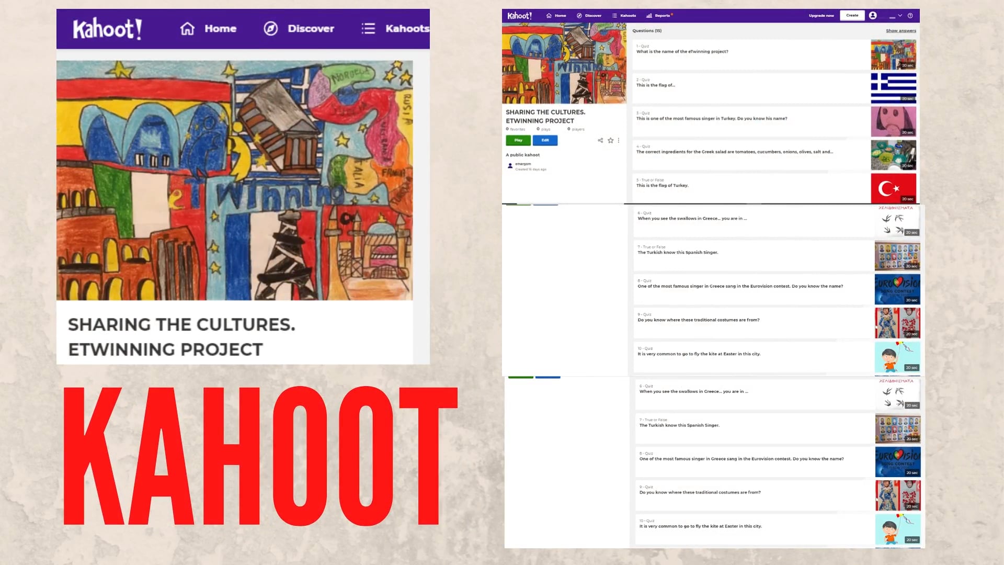
Task: Select question "This is the flag of..."
Action: coord(751,88)
